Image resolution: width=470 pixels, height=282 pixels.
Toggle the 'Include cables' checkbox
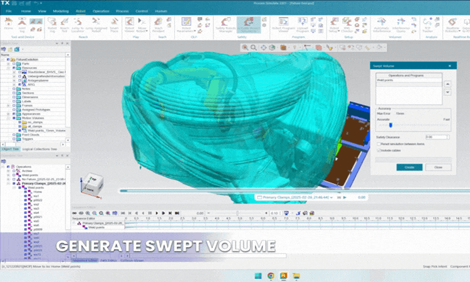click(x=379, y=150)
